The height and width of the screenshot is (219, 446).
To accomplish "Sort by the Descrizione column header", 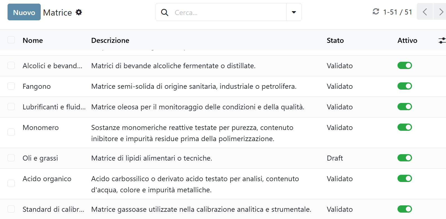I will coord(110,41).
